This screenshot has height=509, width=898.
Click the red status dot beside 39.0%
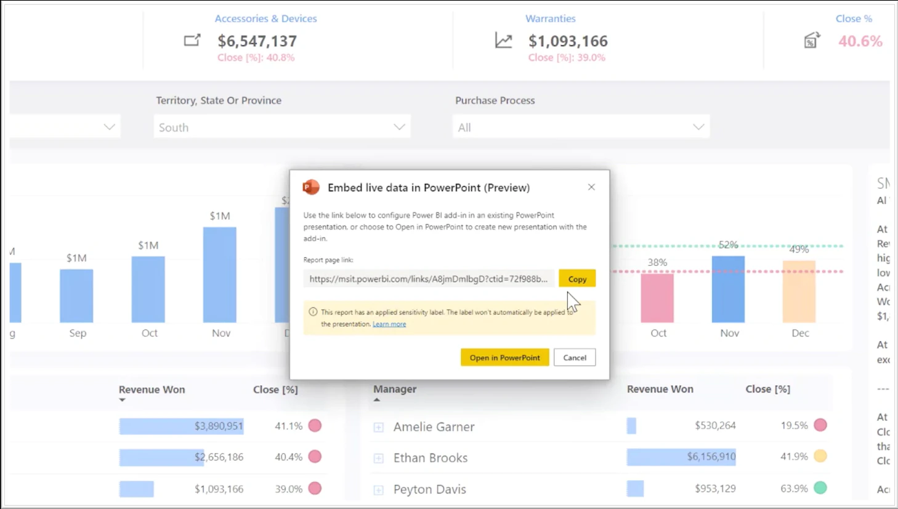click(315, 489)
